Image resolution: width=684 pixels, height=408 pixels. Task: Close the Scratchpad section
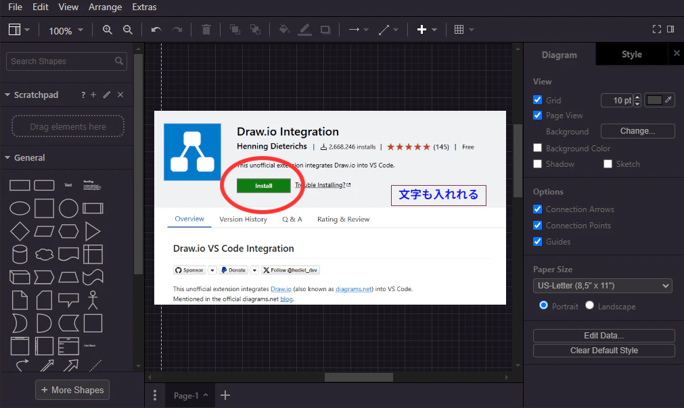pyautogui.click(x=120, y=95)
